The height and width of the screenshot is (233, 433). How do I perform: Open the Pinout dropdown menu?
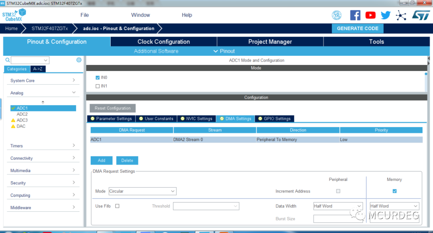(224, 51)
